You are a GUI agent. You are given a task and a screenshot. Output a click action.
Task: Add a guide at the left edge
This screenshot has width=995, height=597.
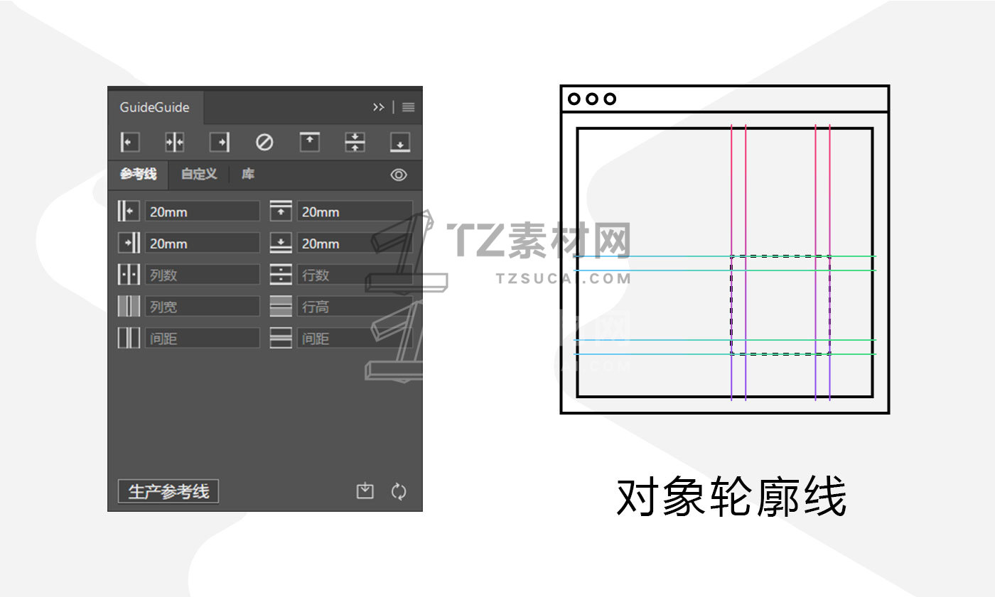point(129,143)
